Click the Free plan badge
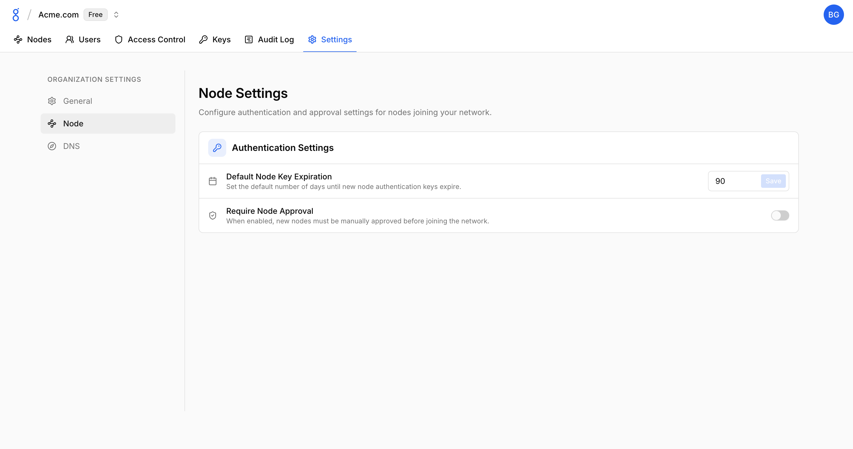 tap(95, 15)
